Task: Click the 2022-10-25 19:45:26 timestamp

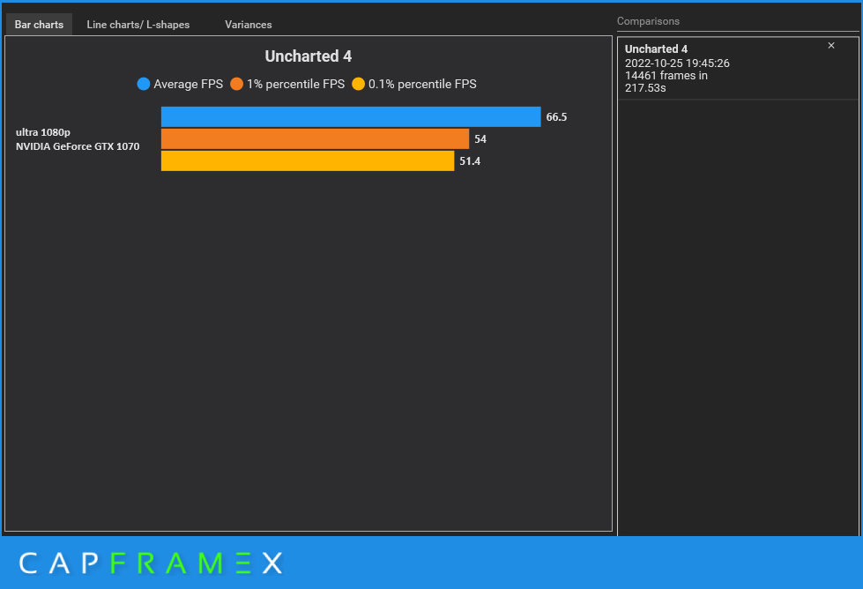Action: (x=677, y=63)
